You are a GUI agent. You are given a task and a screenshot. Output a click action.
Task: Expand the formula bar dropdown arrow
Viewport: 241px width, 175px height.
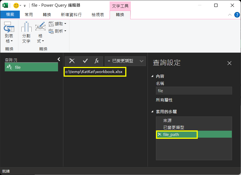point(142,61)
